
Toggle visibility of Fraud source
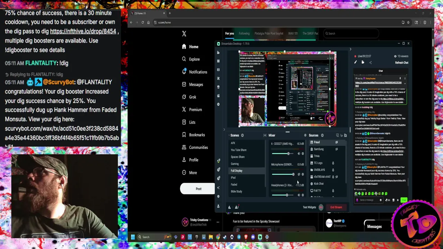click(x=336, y=142)
